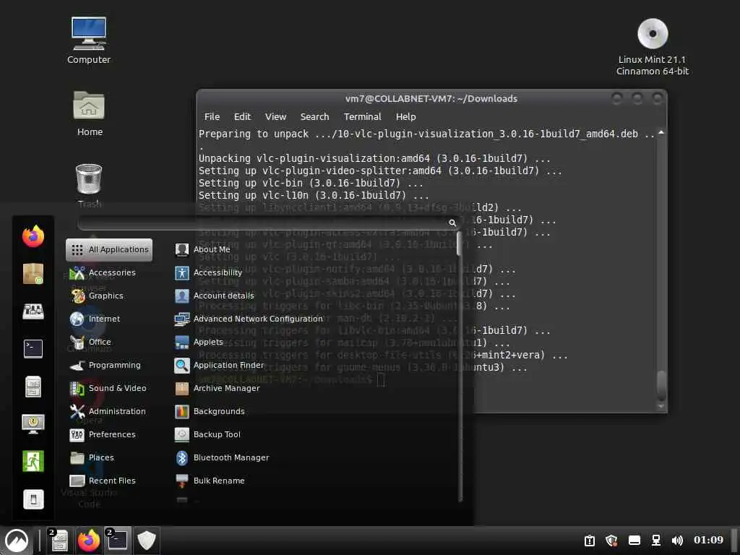Click the Firefox icon on the taskbar
This screenshot has height=555, width=740.
pos(89,541)
